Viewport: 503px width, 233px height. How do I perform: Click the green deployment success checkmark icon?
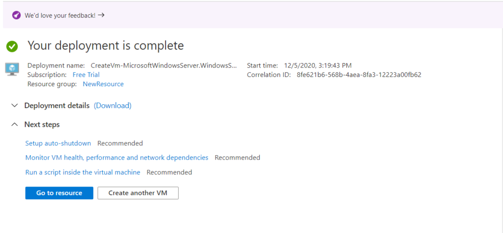[12, 47]
